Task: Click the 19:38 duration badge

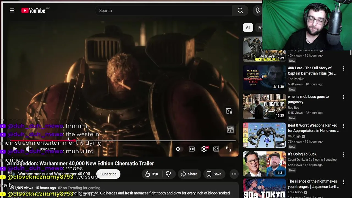Action: pyautogui.click(x=280, y=144)
